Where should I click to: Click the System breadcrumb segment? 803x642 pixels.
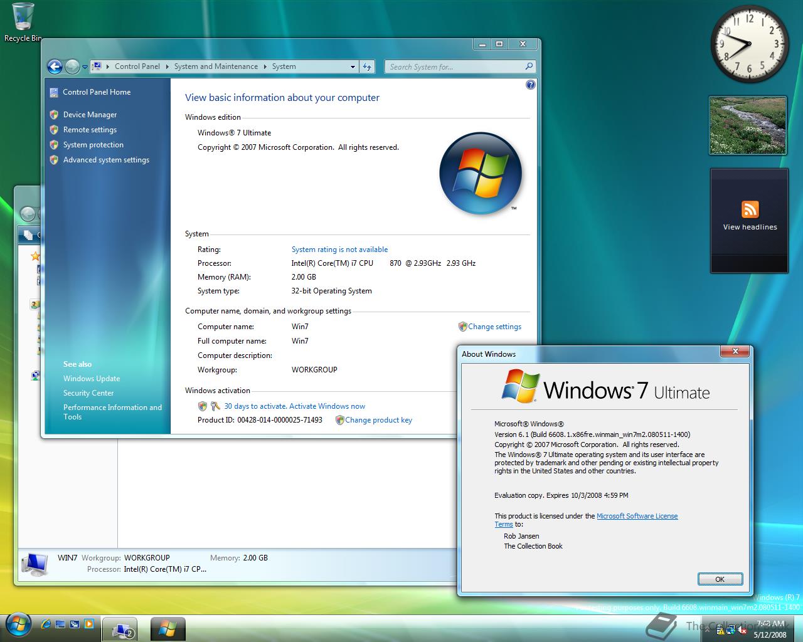[x=284, y=66]
